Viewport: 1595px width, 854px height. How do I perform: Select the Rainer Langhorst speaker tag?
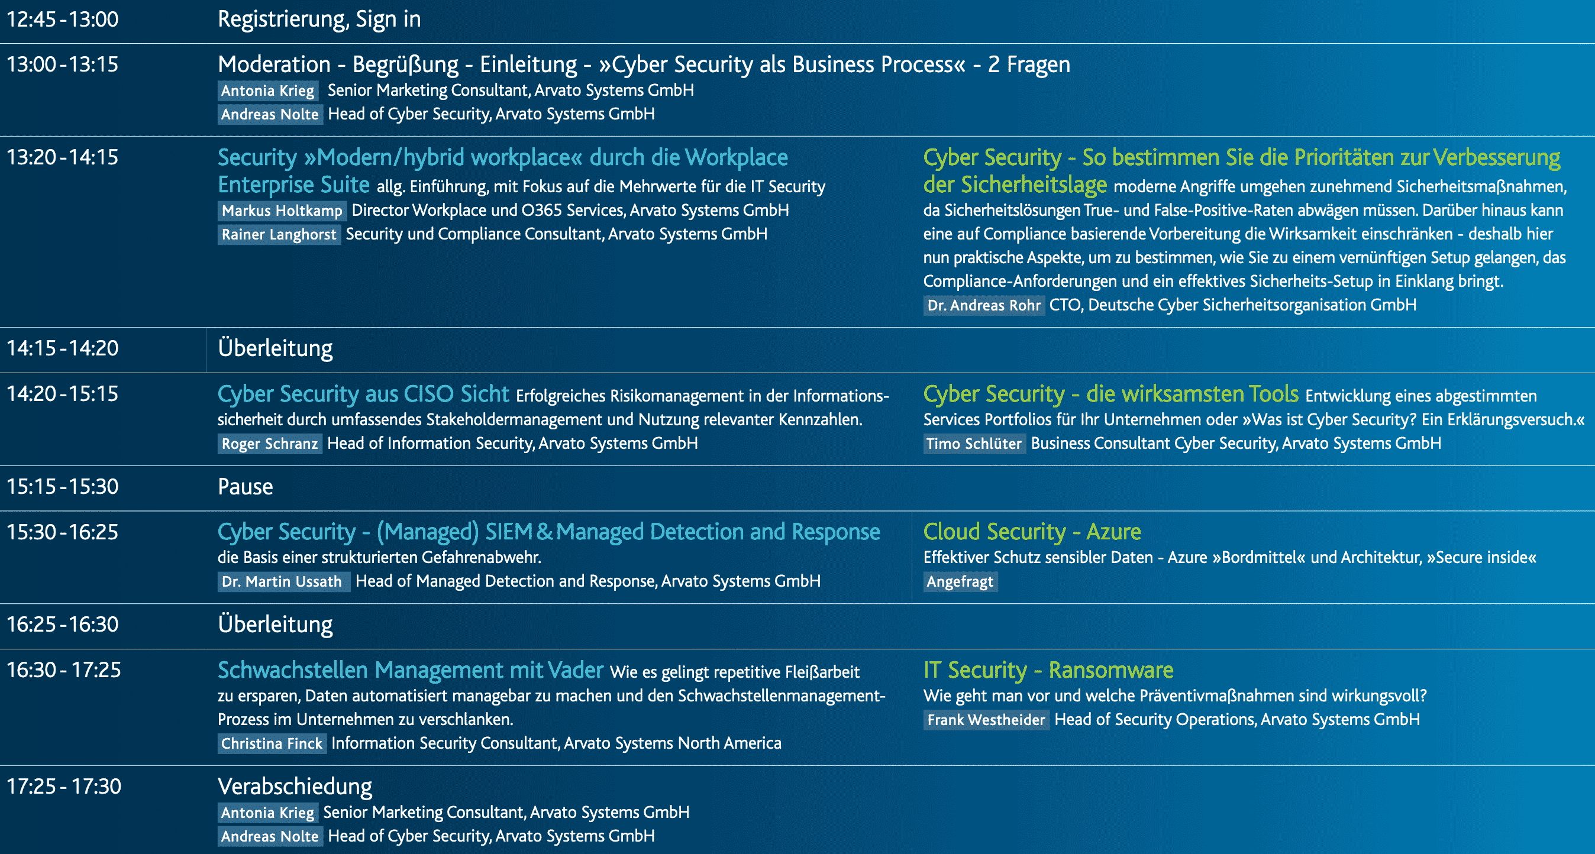click(279, 234)
